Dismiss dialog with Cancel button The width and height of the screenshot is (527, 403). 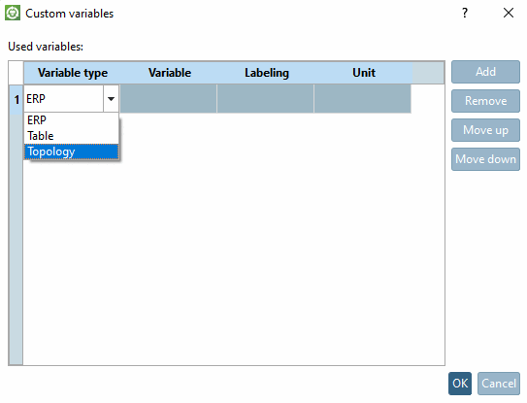point(499,384)
